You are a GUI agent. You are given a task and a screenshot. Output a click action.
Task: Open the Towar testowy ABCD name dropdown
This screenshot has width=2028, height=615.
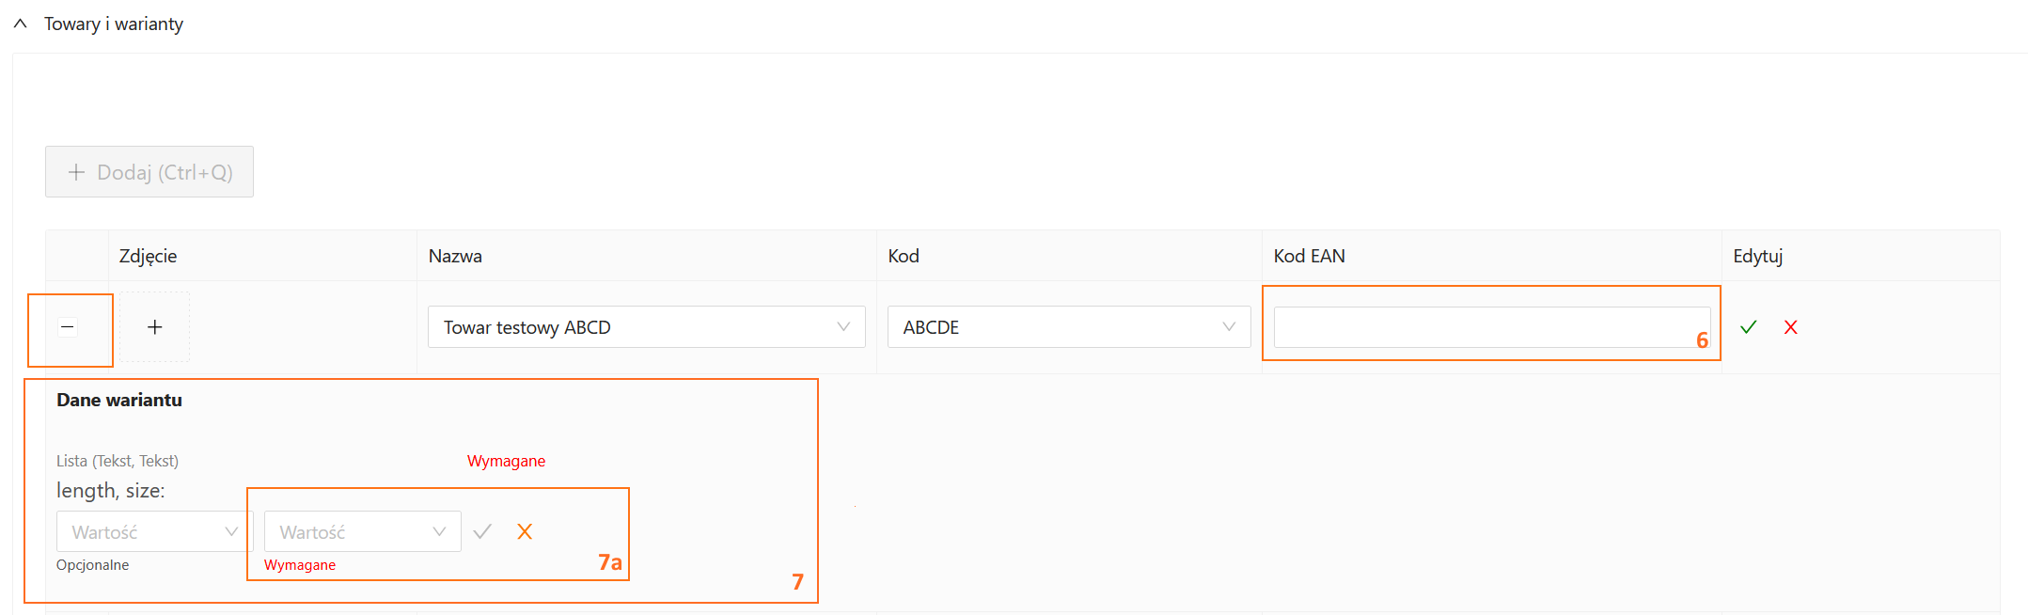646,327
